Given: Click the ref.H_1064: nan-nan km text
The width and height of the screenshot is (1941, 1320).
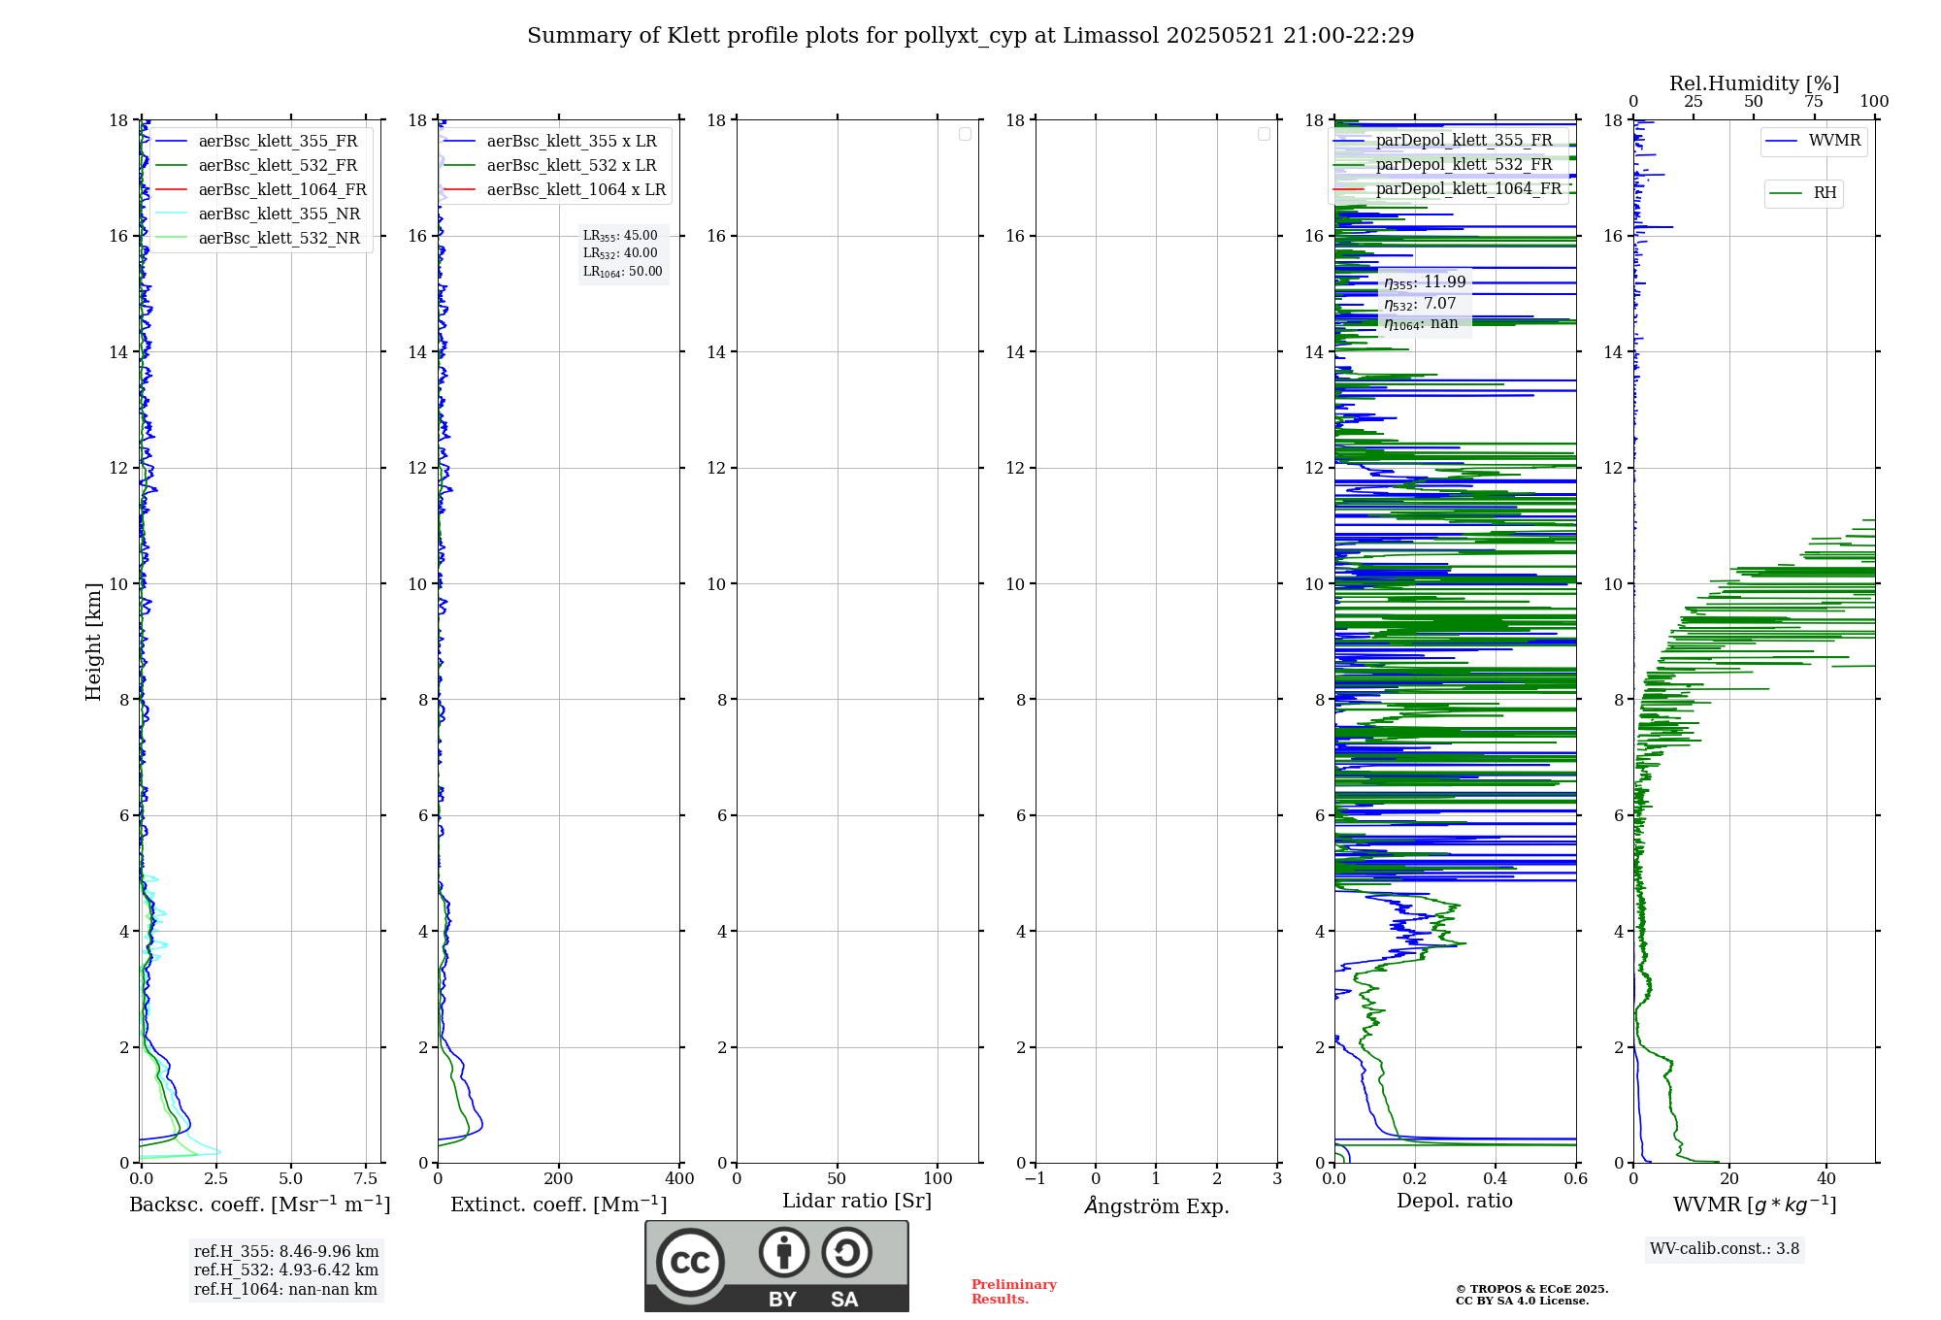Looking at the screenshot, I should pyautogui.click(x=285, y=1290).
